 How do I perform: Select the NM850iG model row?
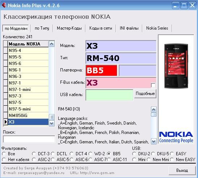[28, 116]
